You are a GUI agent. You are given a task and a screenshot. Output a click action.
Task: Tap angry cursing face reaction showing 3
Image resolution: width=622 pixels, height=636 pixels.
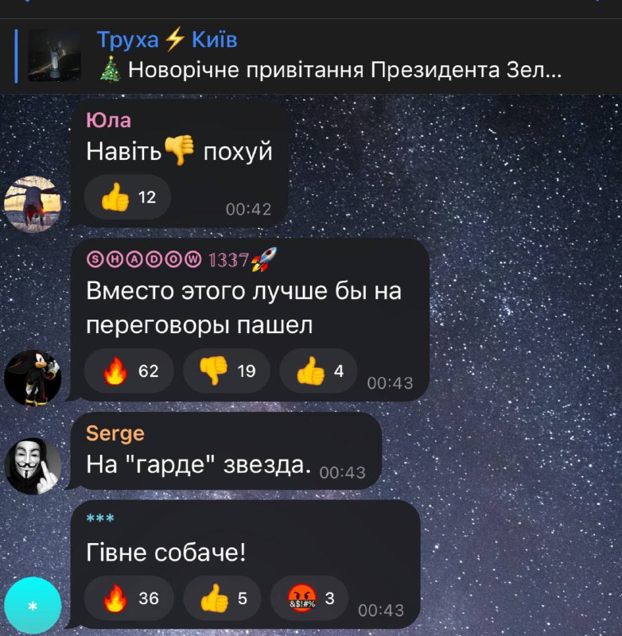pyautogui.click(x=309, y=599)
